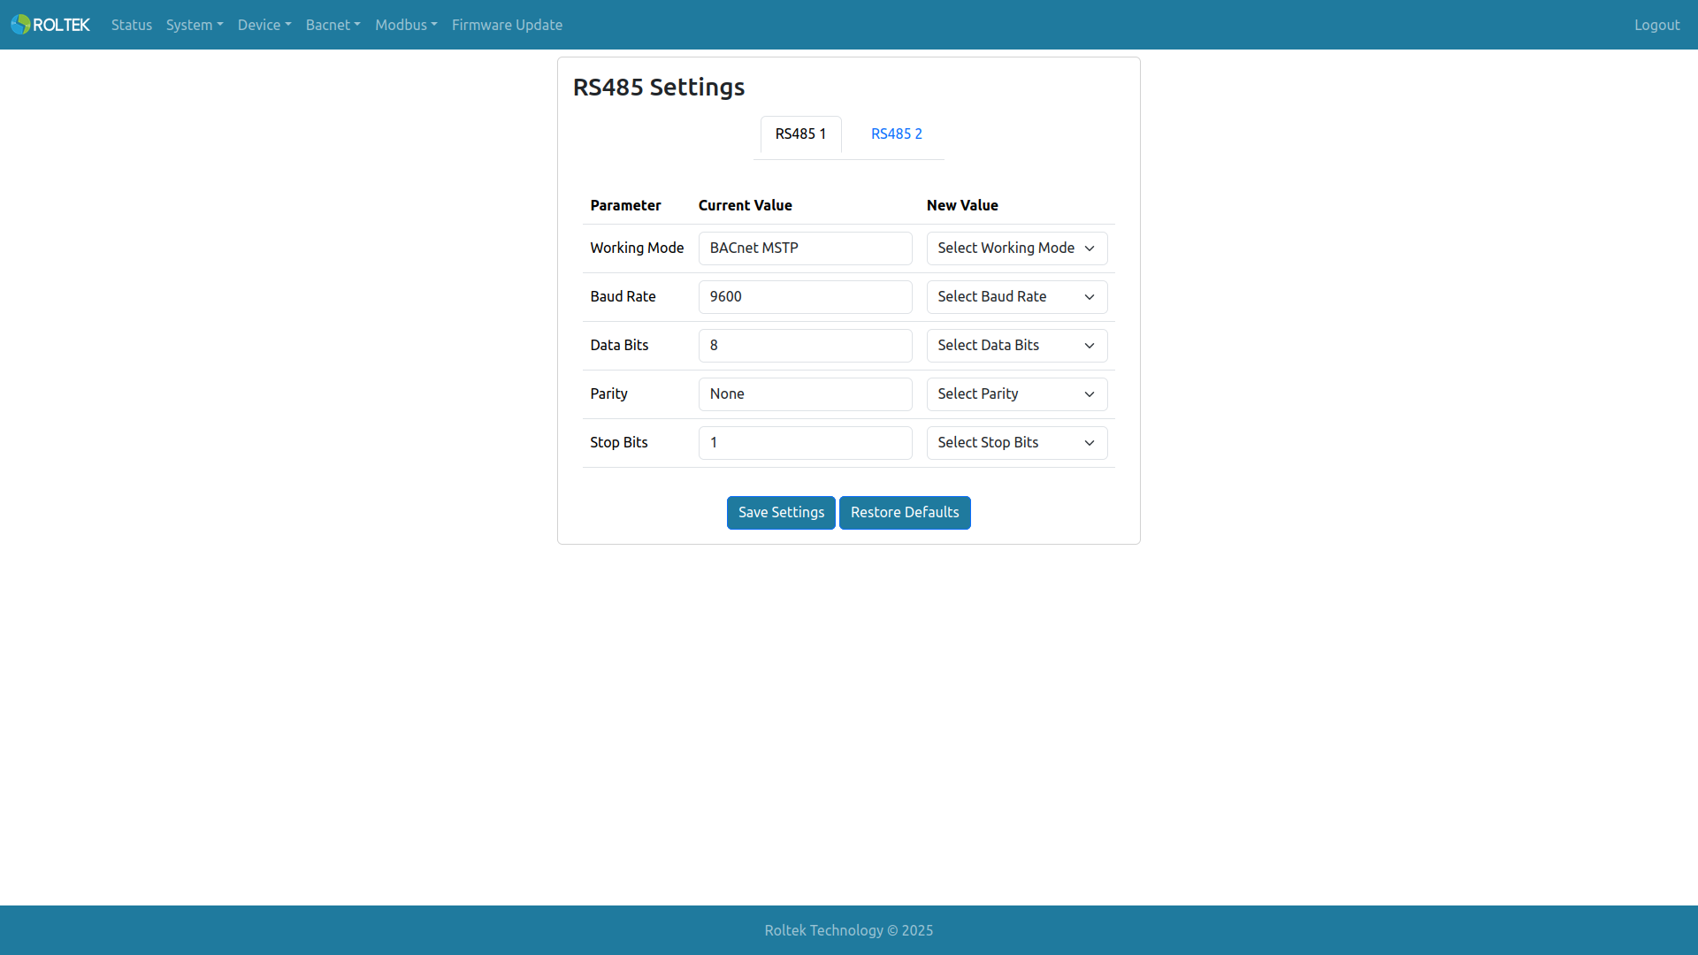Screen dimensions: 1698x955
Task: Open the Select Working Mode dropdown
Action: [1017, 248]
